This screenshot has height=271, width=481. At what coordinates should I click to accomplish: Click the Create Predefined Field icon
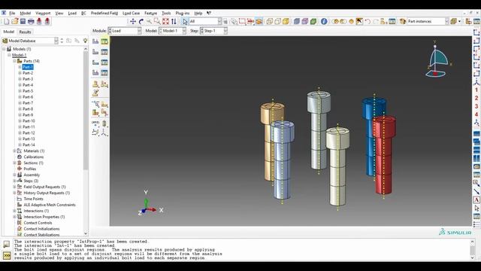95,62
